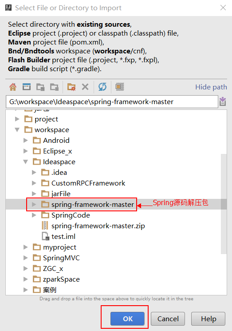This screenshot has width=232, height=331.
Task: Close the Select File or Directory dialog
Action: 223,8
